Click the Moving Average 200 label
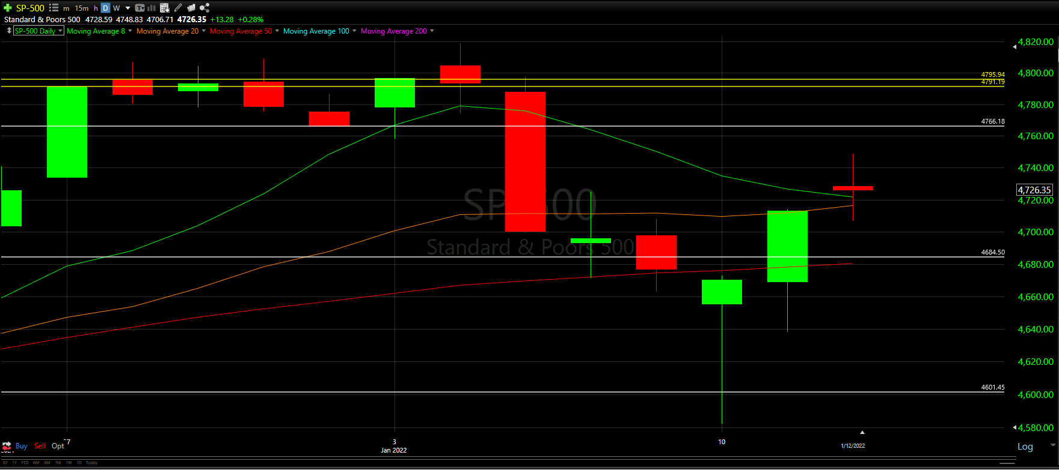This screenshot has width=1059, height=470. coord(394,31)
